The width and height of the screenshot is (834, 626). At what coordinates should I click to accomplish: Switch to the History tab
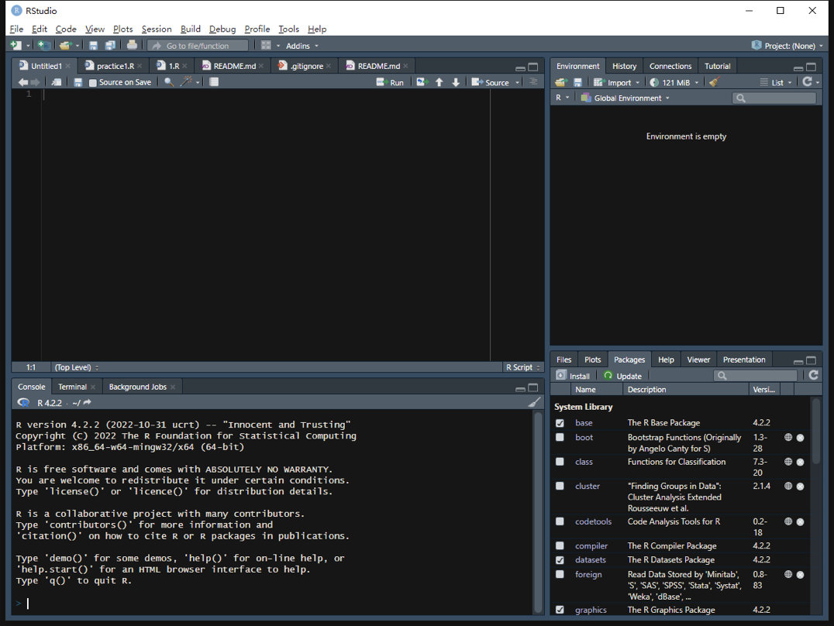[x=623, y=66]
